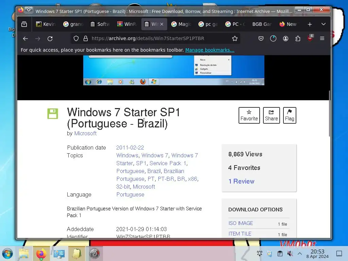Open the Share button
Screen dimensions: 348x261
272,116
